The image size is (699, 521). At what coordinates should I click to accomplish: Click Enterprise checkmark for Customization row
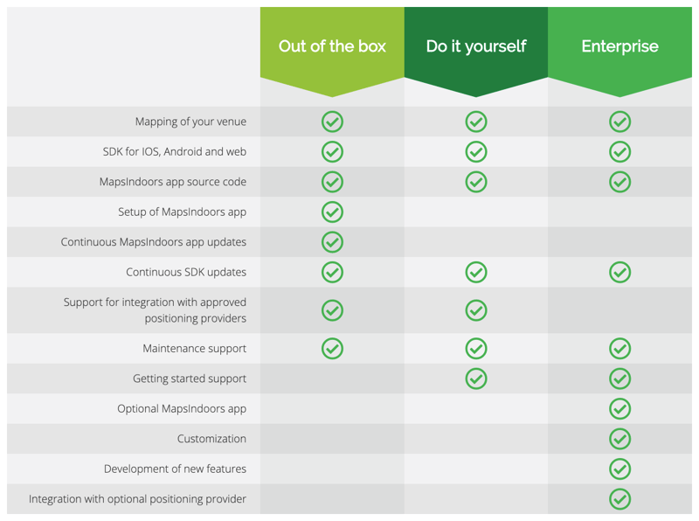(619, 439)
